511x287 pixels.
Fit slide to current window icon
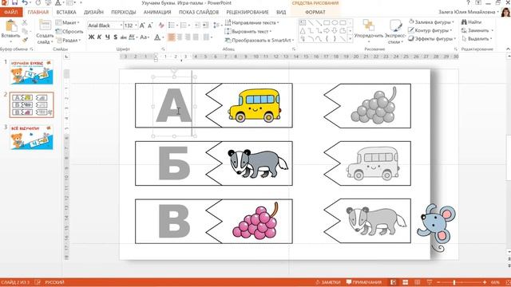coord(508,282)
